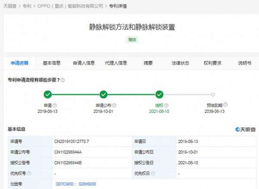259x189 pixels.
Task: Click grant number CN110298944B
Action: pyautogui.click(x=68, y=163)
